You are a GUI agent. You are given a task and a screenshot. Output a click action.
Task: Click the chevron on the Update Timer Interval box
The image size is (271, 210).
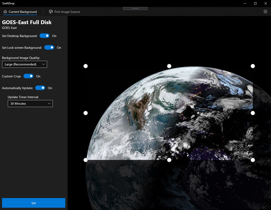49,103
